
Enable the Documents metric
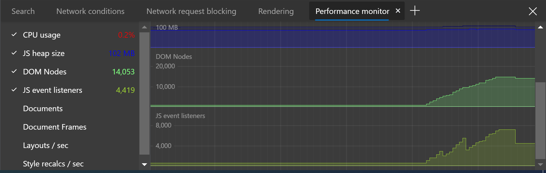(x=43, y=108)
